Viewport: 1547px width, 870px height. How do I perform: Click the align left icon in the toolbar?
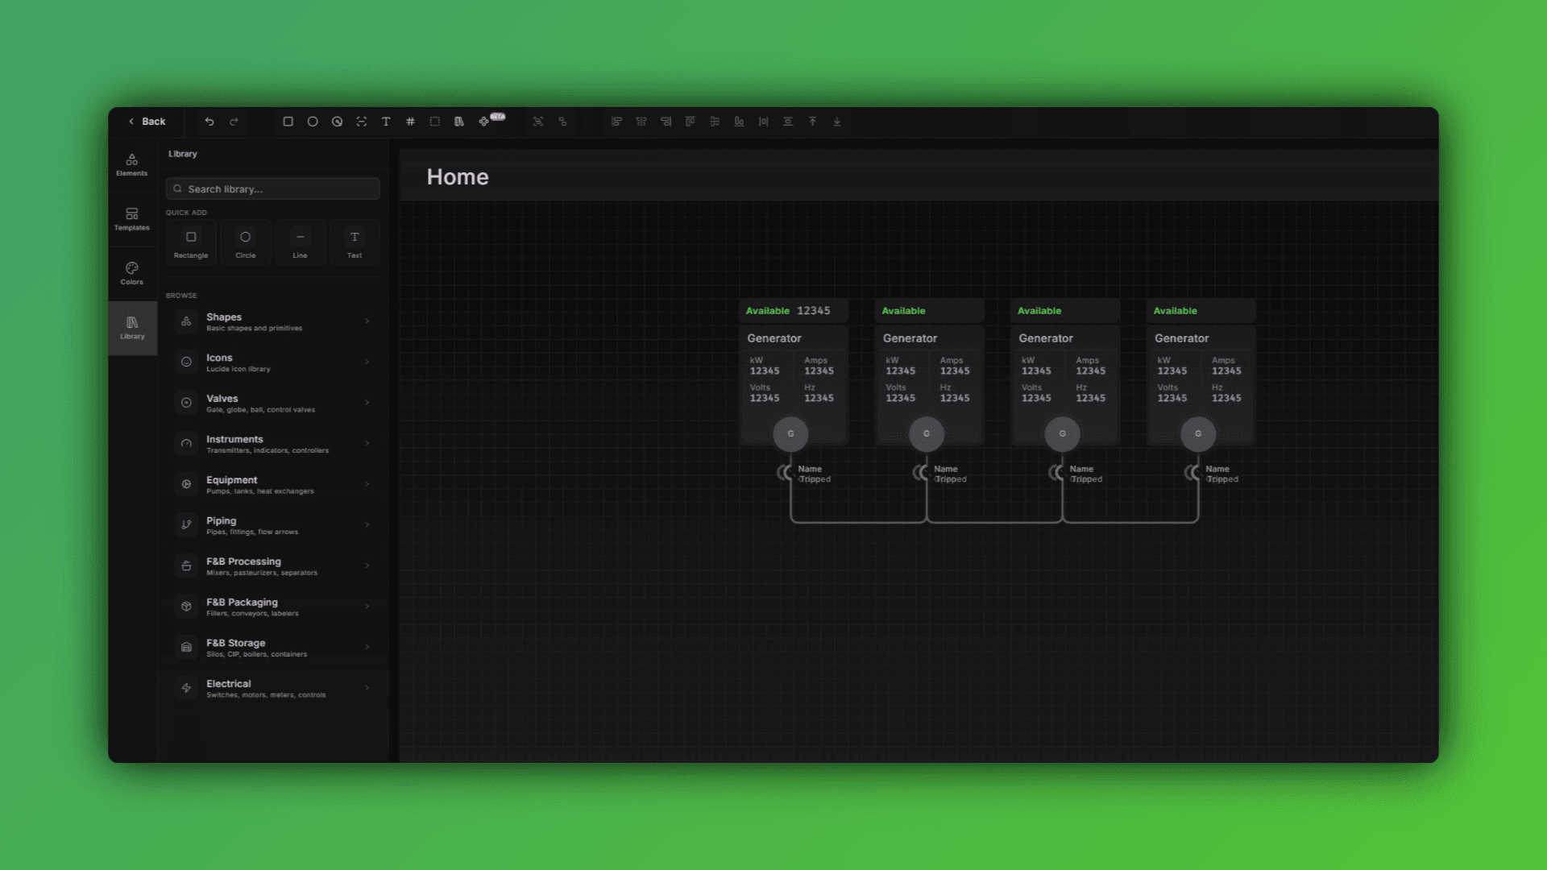(616, 121)
